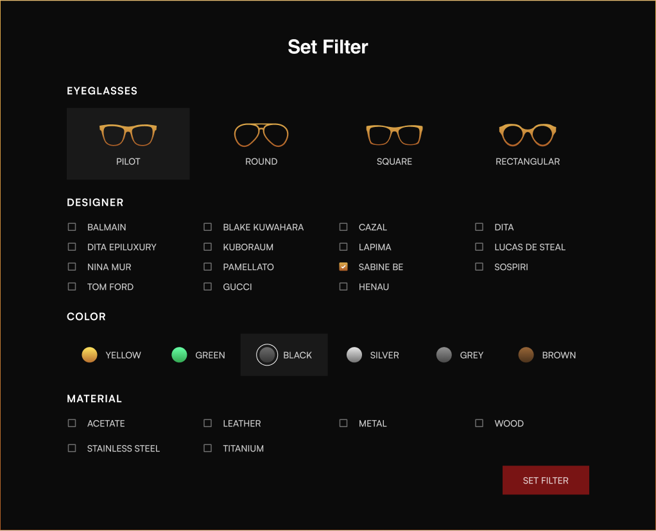Check the Nina Mur designer checkbox
The image size is (656, 531).
point(72,267)
